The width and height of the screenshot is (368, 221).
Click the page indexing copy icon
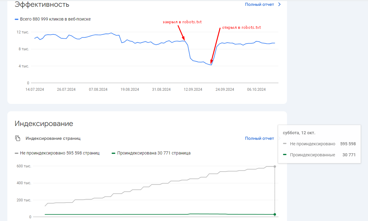(x=18, y=138)
